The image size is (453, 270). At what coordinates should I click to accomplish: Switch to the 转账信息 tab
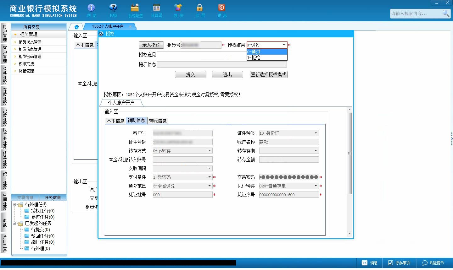(x=158, y=121)
